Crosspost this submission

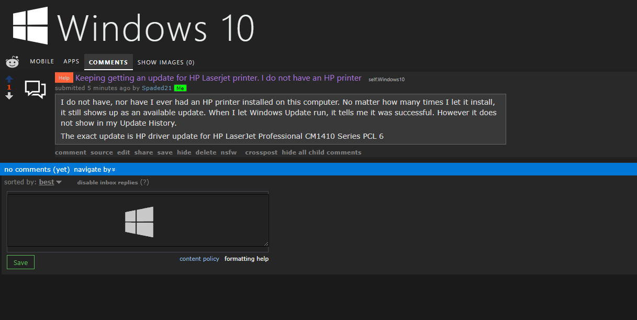tap(261, 152)
